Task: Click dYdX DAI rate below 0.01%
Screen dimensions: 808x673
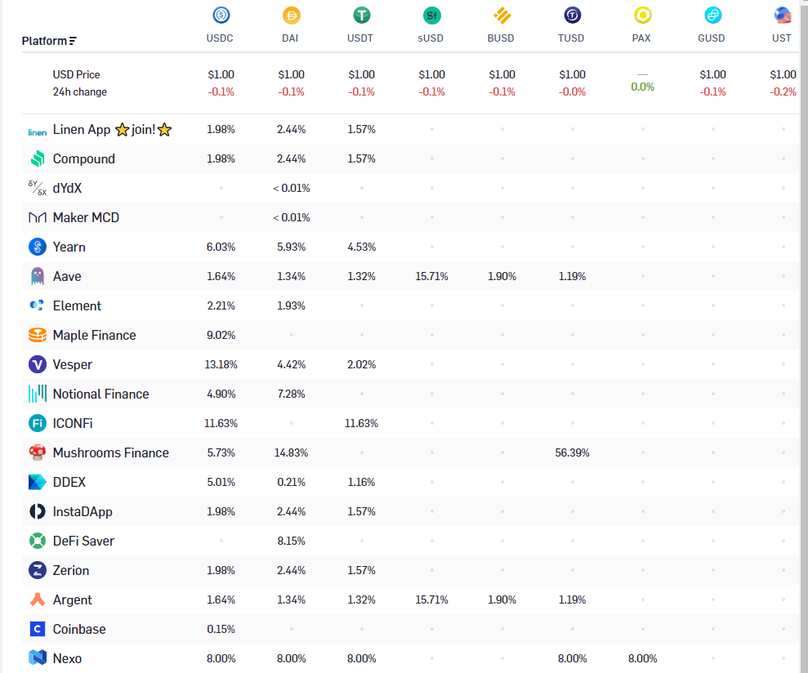Action: click(291, 188)
